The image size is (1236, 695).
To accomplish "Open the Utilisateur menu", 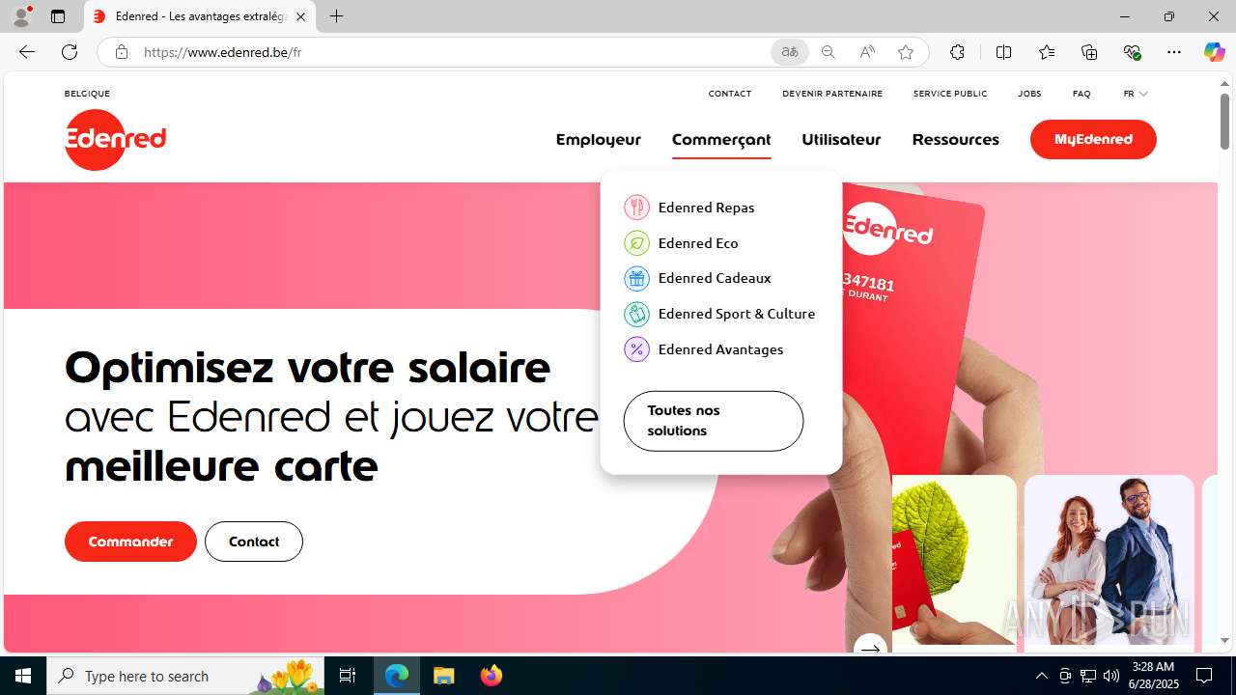I will click(841, 140).
